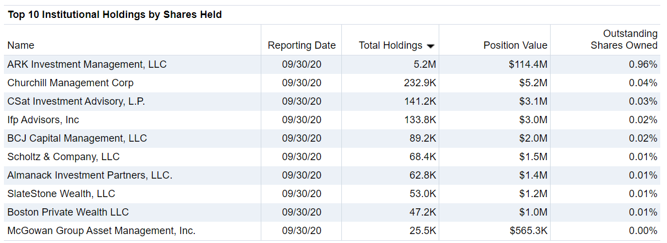
Task: Select Ifp Advisors' holdings 133.8K
Action: click(420, 120)
